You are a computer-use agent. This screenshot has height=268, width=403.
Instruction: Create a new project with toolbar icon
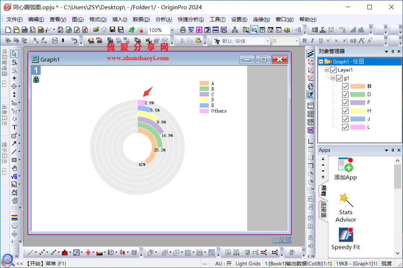8,30
